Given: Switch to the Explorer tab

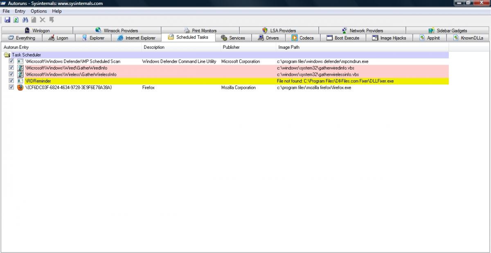Looking at the screenshot, I should click(x=93, y=38).
